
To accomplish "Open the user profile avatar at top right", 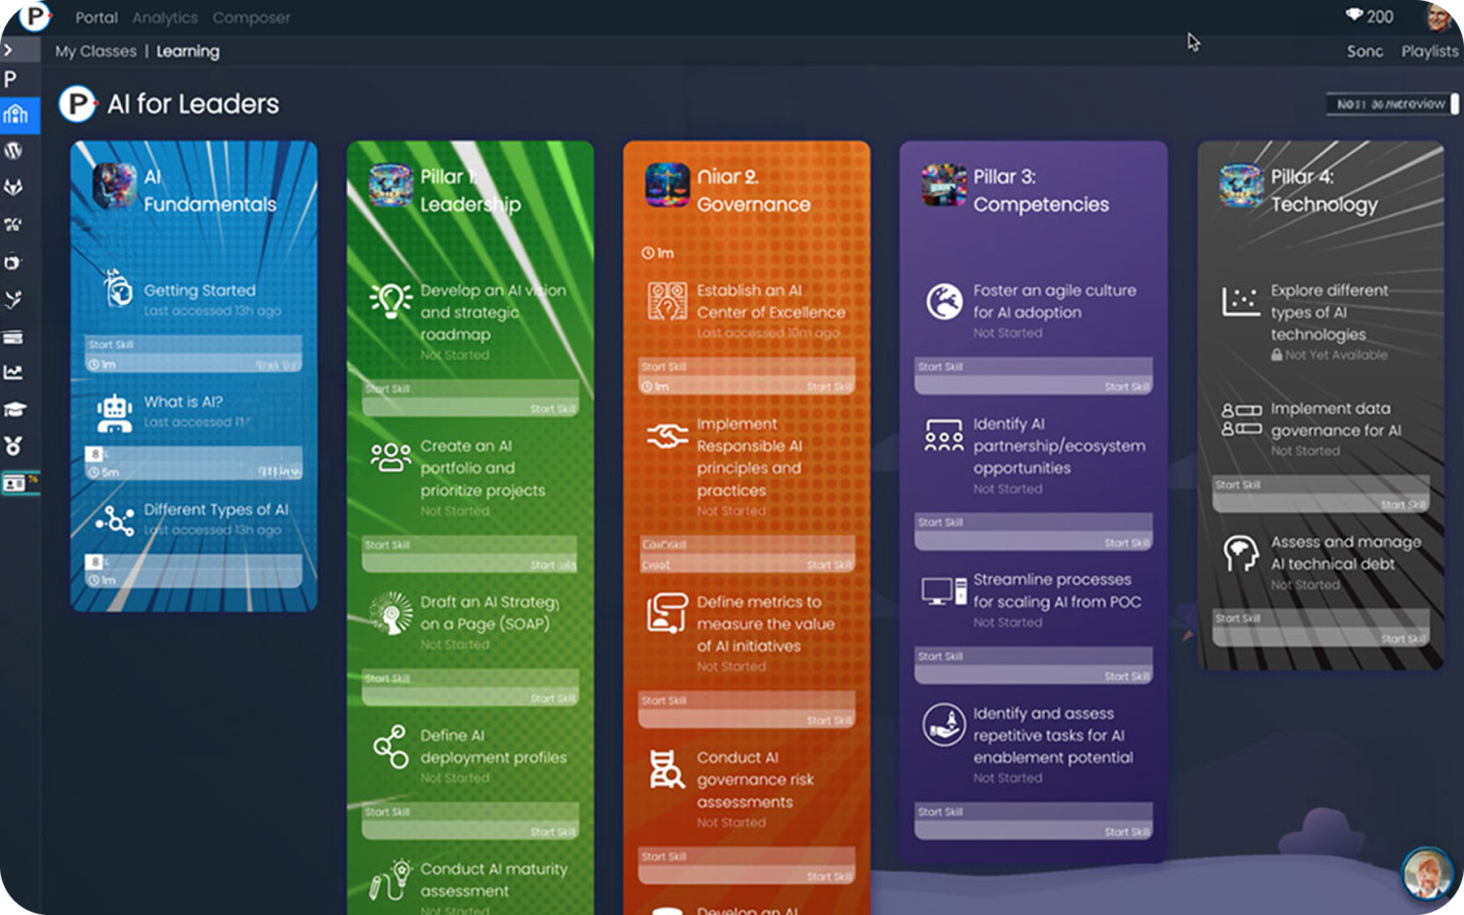I will pyautogui.click(x=1437, y=16).
